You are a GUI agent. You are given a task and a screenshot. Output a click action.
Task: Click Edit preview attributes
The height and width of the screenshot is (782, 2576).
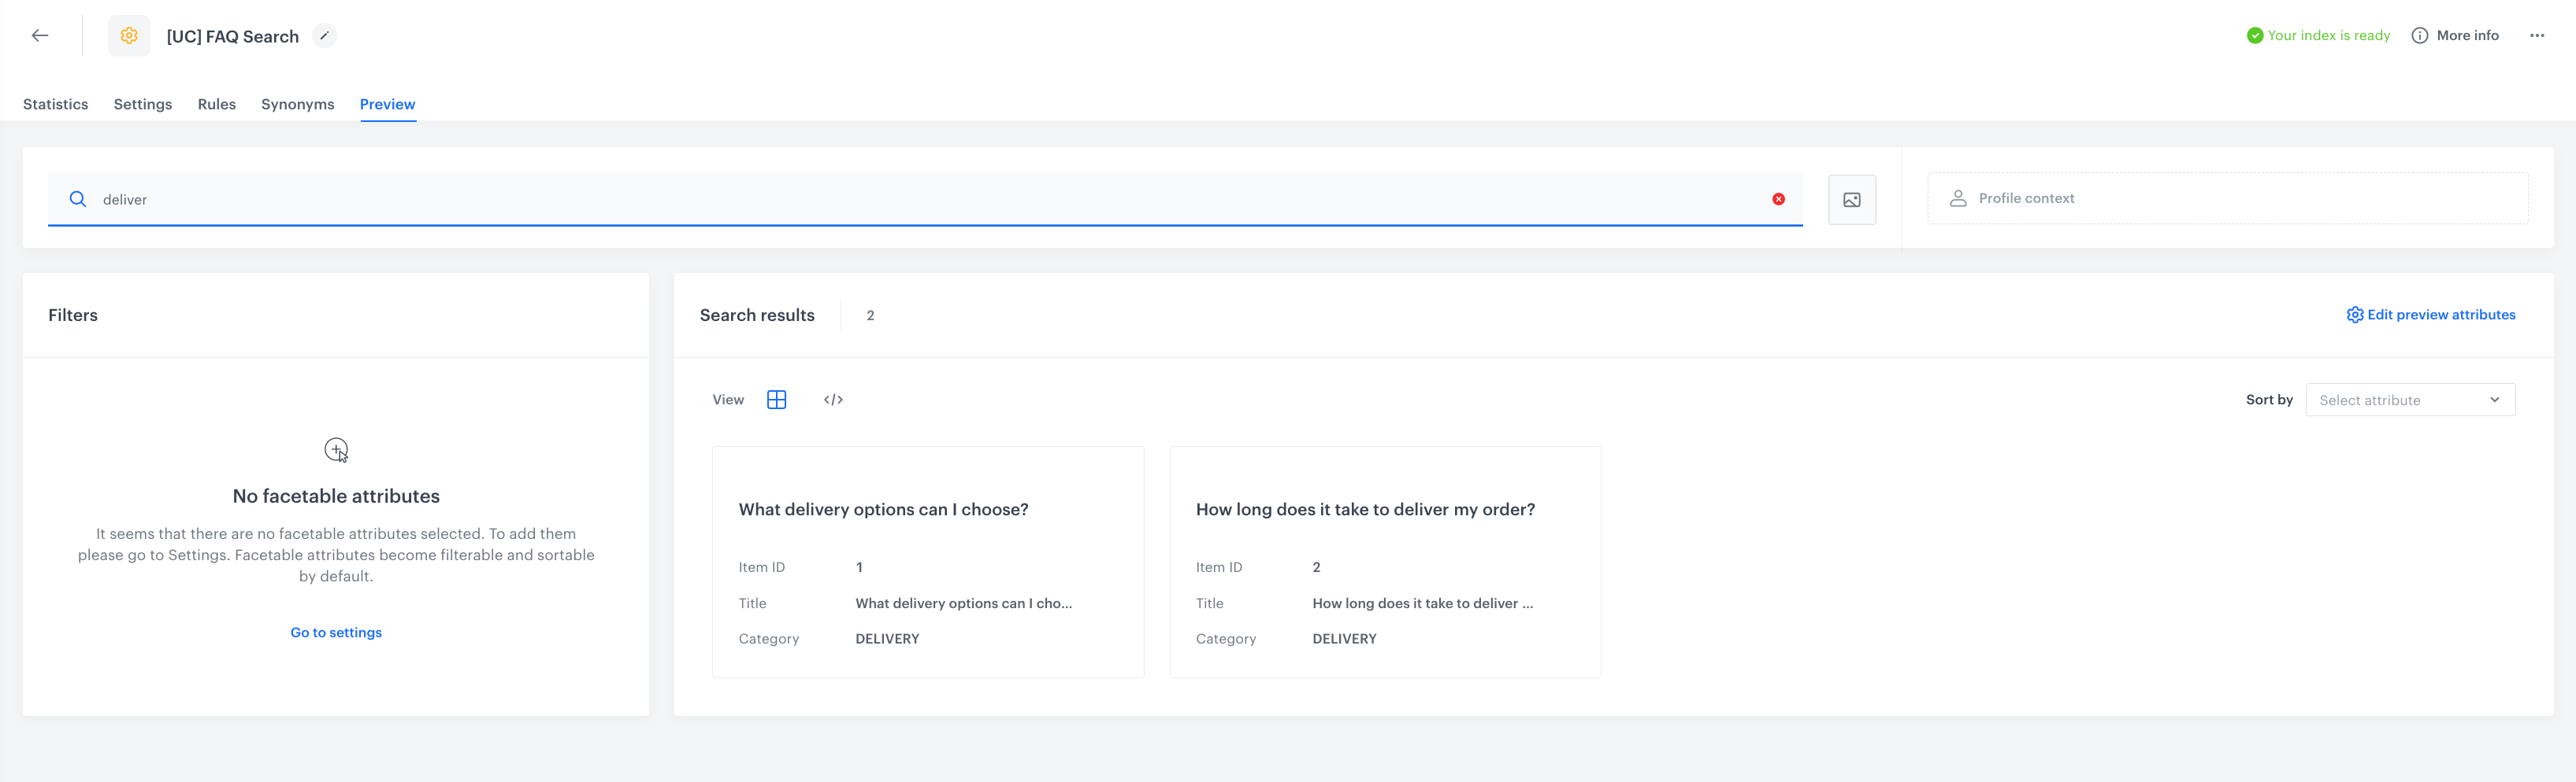[2430, 315]
